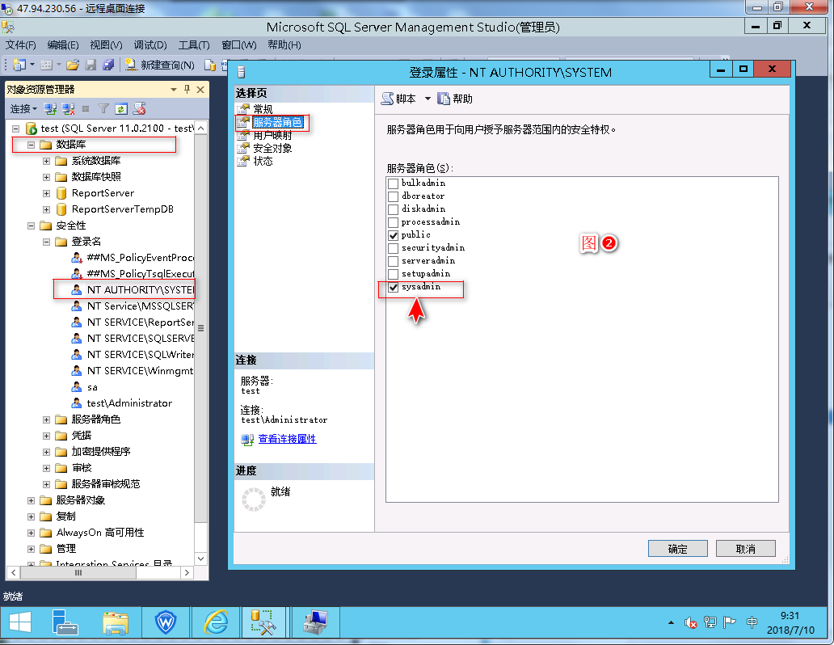Select the 状态 page

click(x=263, y=162)
